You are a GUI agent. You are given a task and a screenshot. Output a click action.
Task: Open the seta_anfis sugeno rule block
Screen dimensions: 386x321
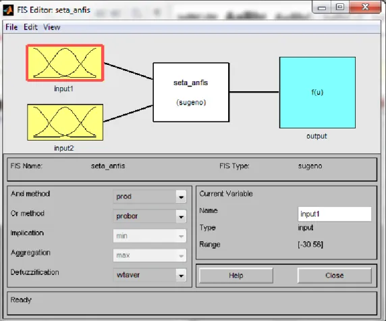pyautogui.click(x=191, y=92)
